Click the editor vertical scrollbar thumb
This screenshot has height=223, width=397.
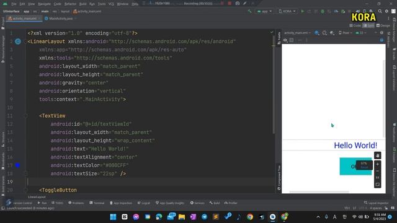(274, 85)
